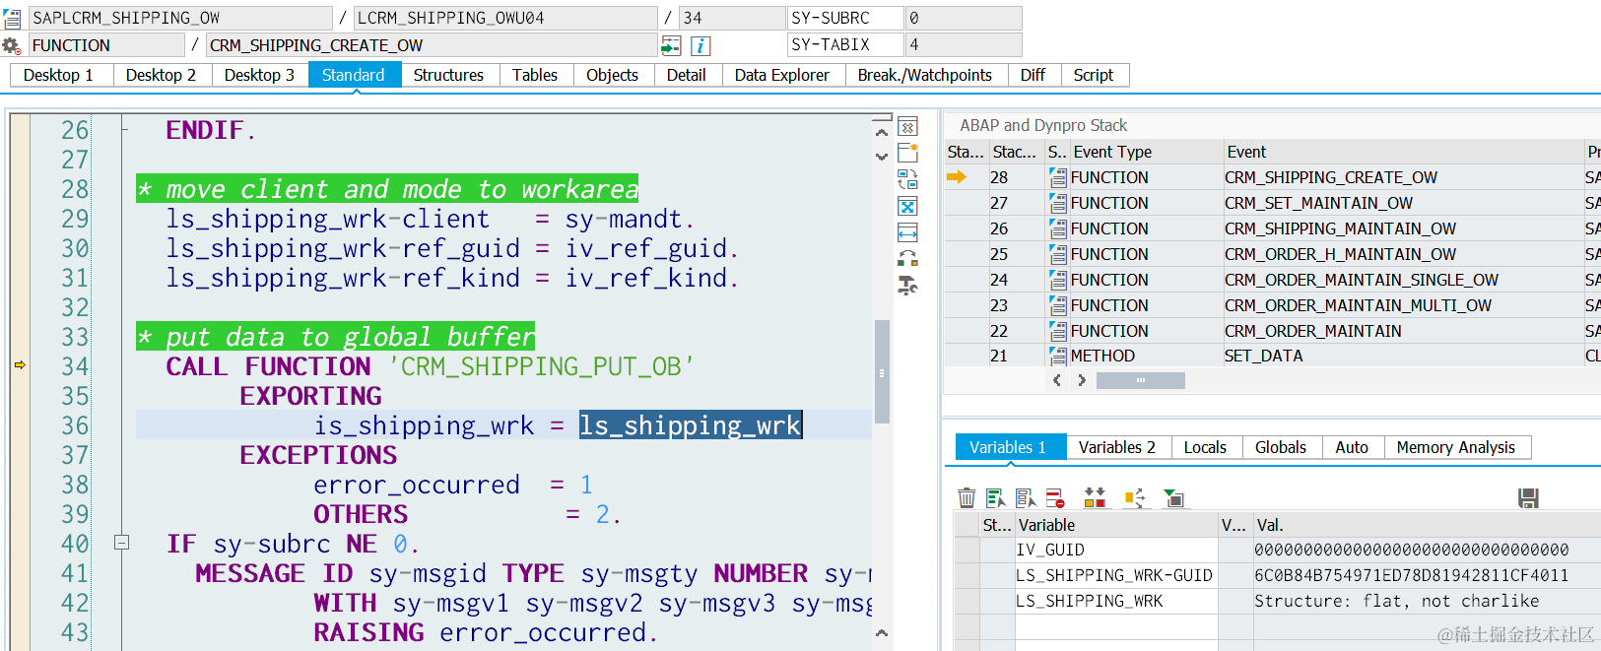The height and width of the screenshot is (651, 1601).
Task: Click the red delete-row icon in variables toolbar
Action: (x=1055, y=498)
